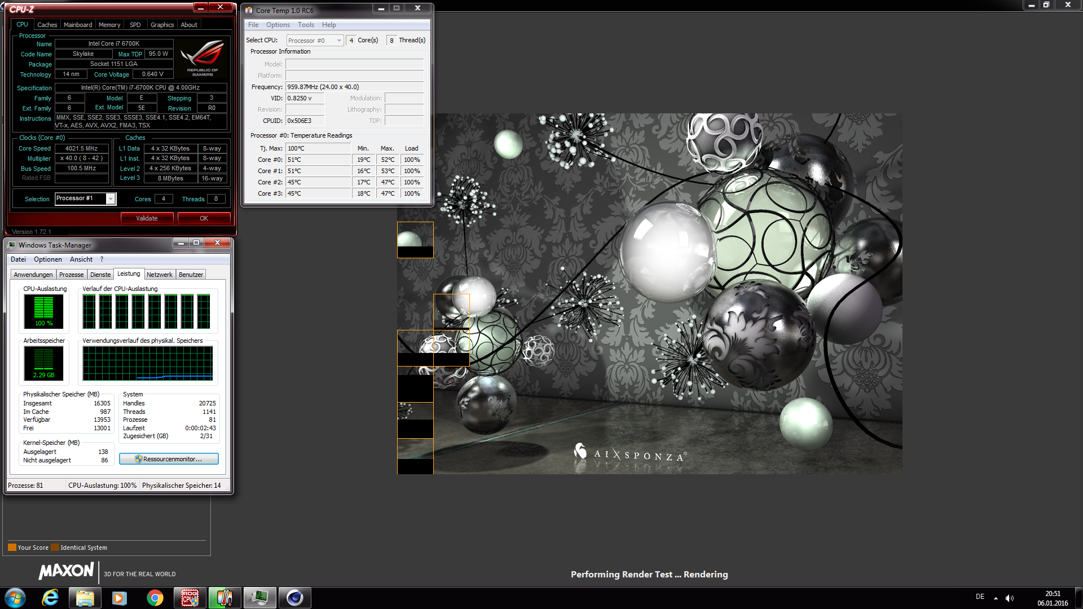The height and width of the screenshot is (609, 1083).
Task: Open Windows Media Player taskbar icon
Action: [x=120, y=598]
